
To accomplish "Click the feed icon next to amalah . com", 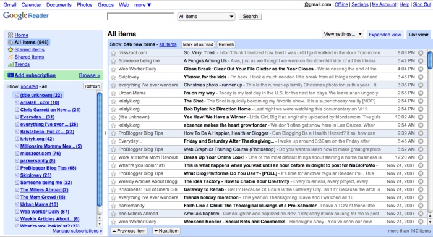I will pos(17,102).
